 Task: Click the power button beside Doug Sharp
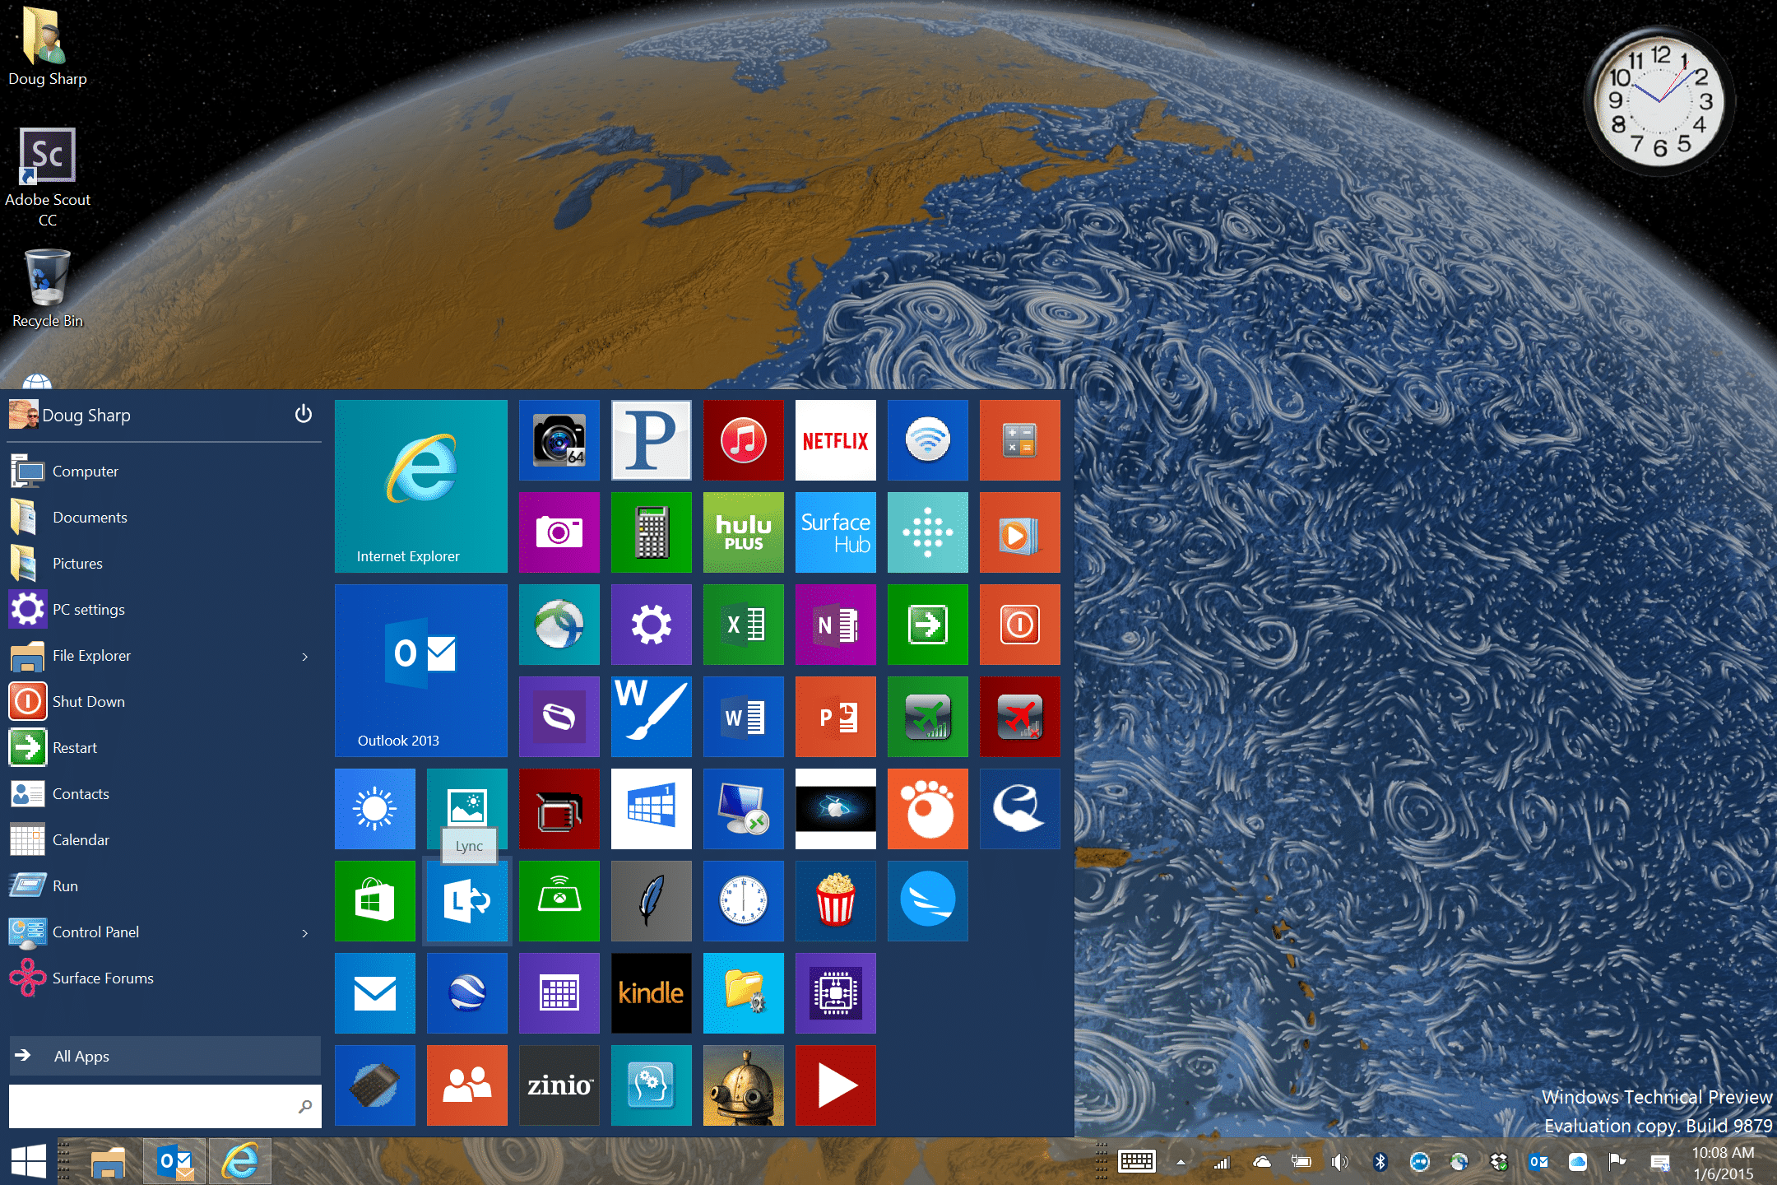[304, 414]
